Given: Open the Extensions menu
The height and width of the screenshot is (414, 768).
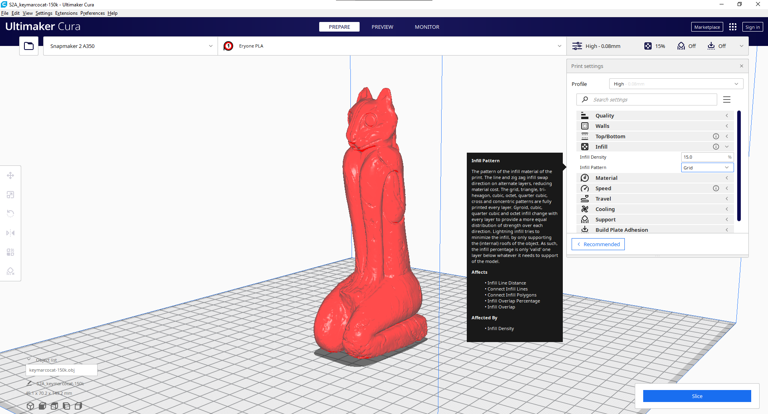Looking at the screenshot, I should (66, 13).
